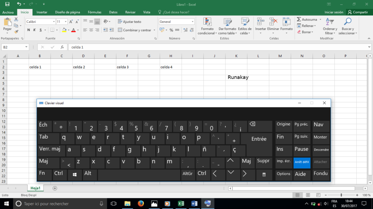Open the B2 name box dropdown
Viewport: 373px width, 209px height.
click(x=26, y=47)
